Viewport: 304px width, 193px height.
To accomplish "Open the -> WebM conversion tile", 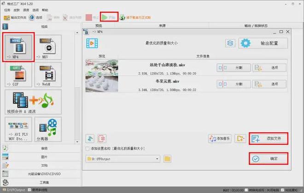I will 48,74.
